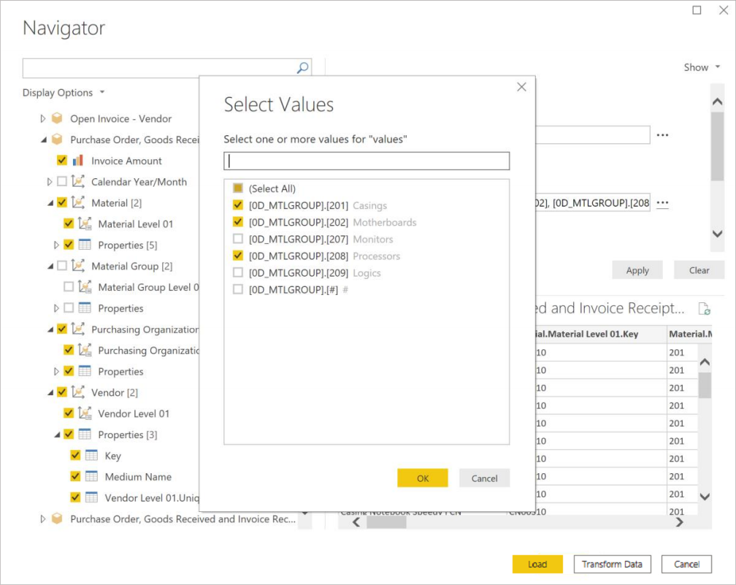Click the preview horizontal scroll-right arrow

(x=679, y=522)
